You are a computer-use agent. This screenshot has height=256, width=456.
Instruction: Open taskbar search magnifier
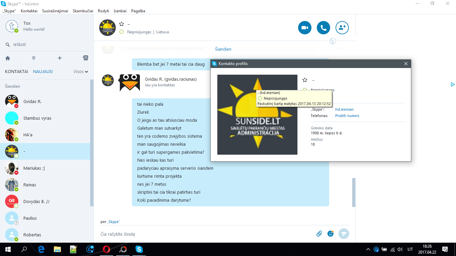(x=24, y=249)
